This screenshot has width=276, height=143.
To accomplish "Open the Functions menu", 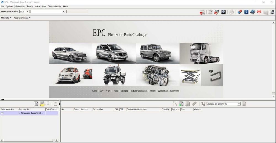I will [20, 7].
